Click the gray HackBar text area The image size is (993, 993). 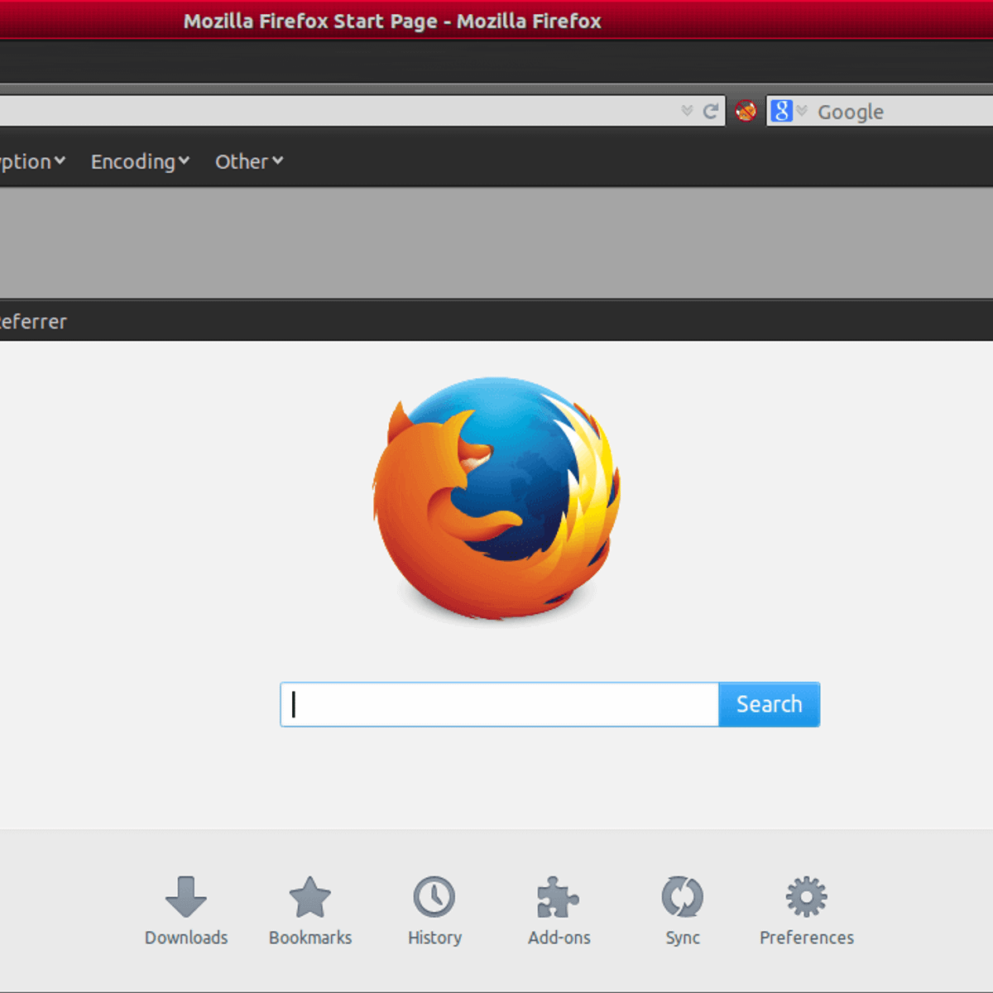click(x=496, y=242)
